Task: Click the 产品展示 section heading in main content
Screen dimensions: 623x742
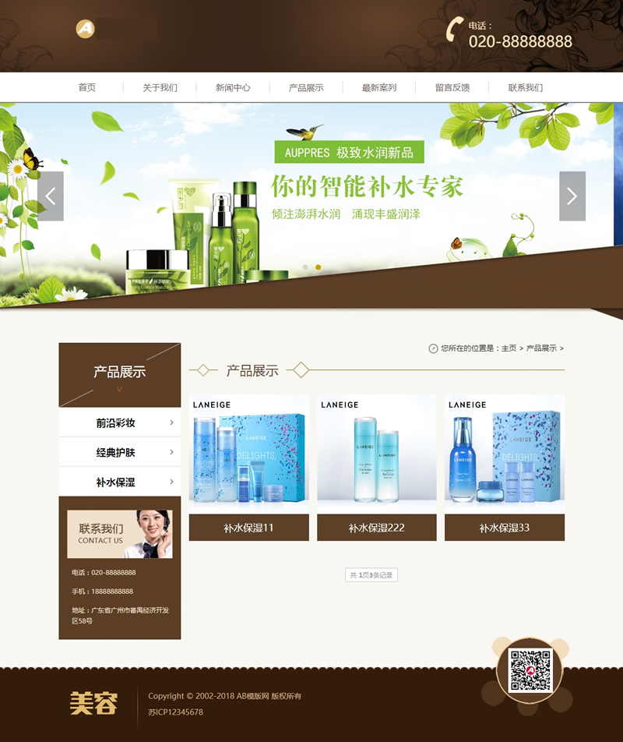Action: [252, 370]
